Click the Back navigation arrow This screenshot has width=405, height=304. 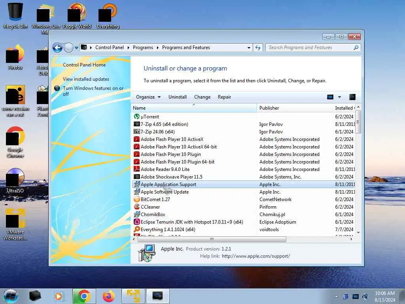tap(57, 47)
